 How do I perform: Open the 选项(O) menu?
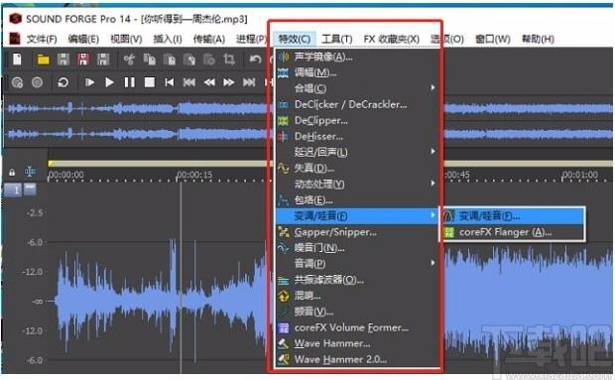point(447,40)
